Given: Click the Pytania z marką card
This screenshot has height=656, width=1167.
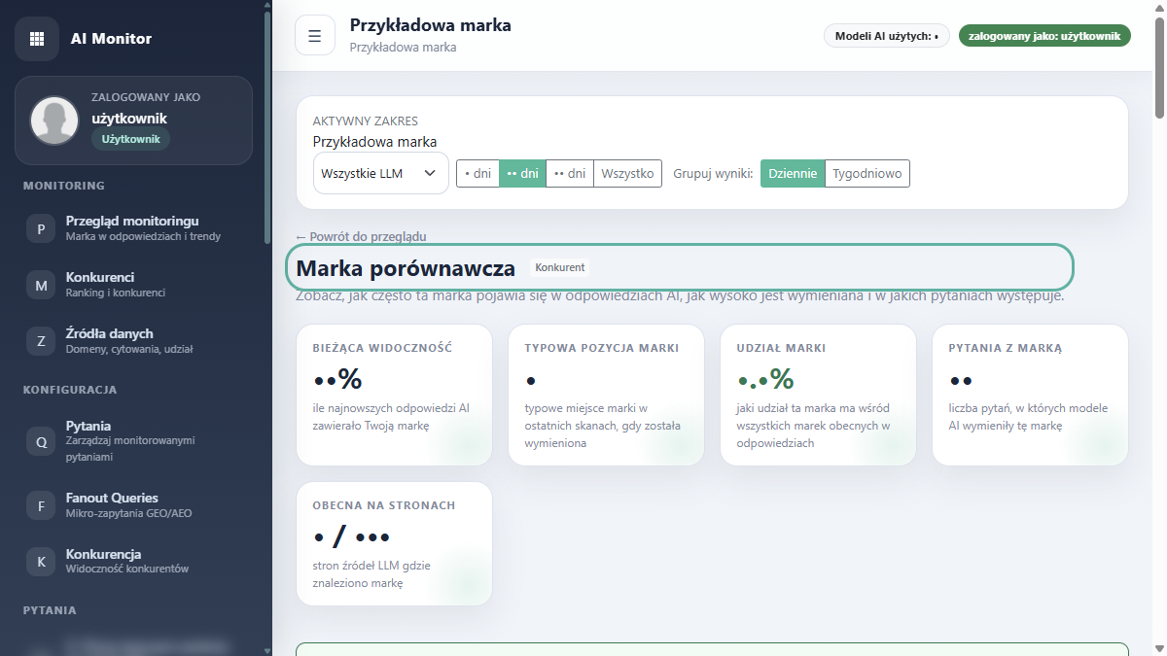Looking at the screenshot, I should 1030,395.
